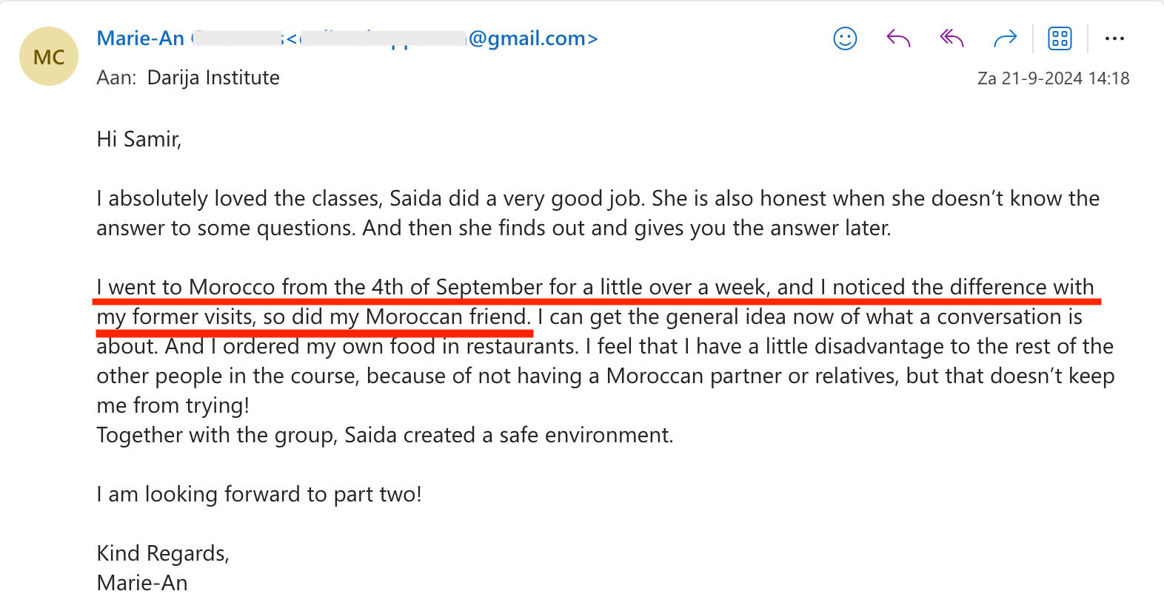Open sender name Marie-An contact card
Screen dimensions: 1164x605
coord(141,38)
